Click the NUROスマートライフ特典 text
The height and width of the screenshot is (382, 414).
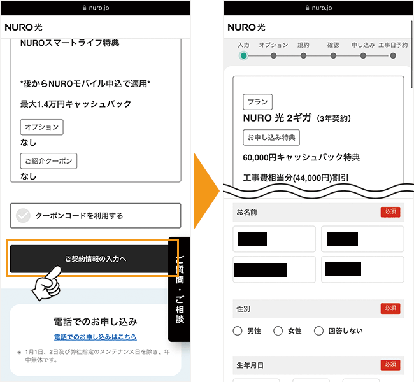(x=69, y=43)
